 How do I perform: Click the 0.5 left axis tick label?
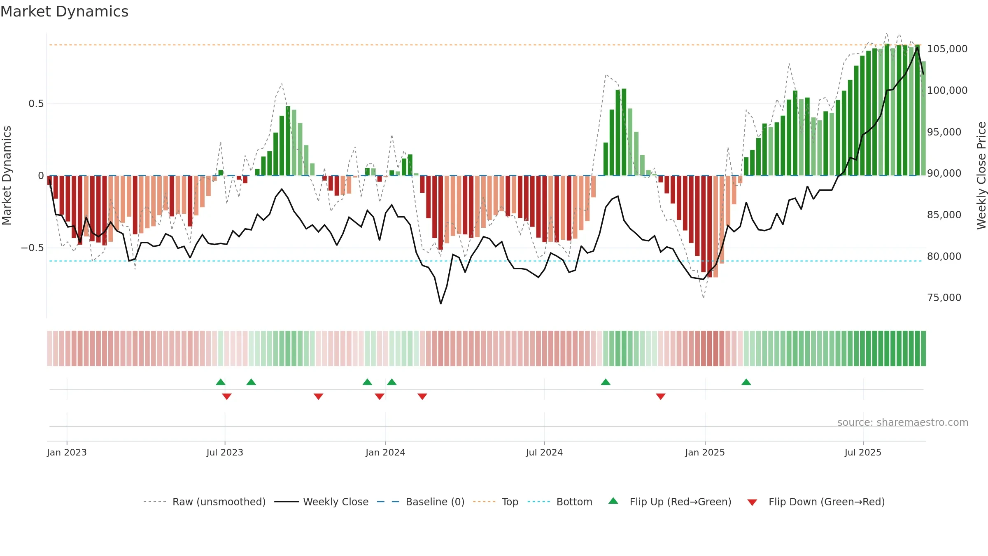coord(36,104)
